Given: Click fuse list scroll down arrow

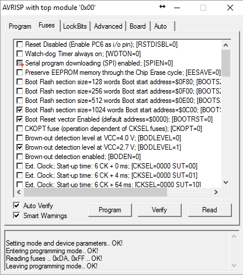Looking at the screenshot, I should tap(226, 182).
